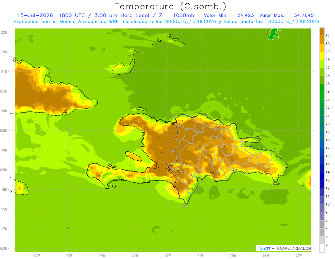Screen dimensions: 335x259
Task: Click the '74W' longitude axis label
Action: pyautogui.click(x=102, y=255)
